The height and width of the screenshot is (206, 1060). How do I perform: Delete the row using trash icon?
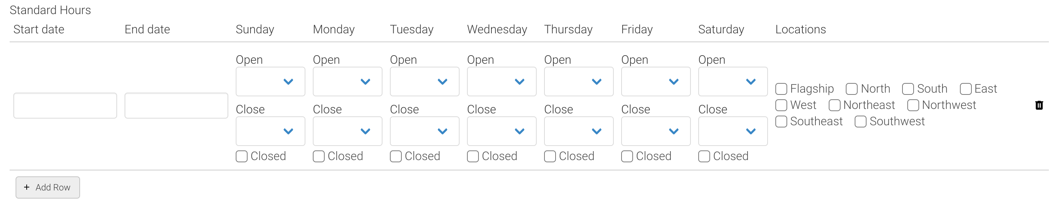pyautogui.click(x=1039, y=105)
